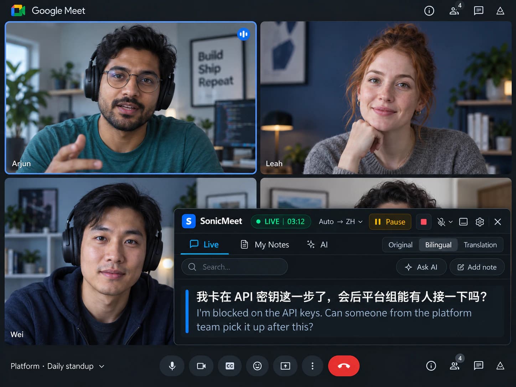Open more options three-dot menu

pyautogui.click(x=313, y=366)
